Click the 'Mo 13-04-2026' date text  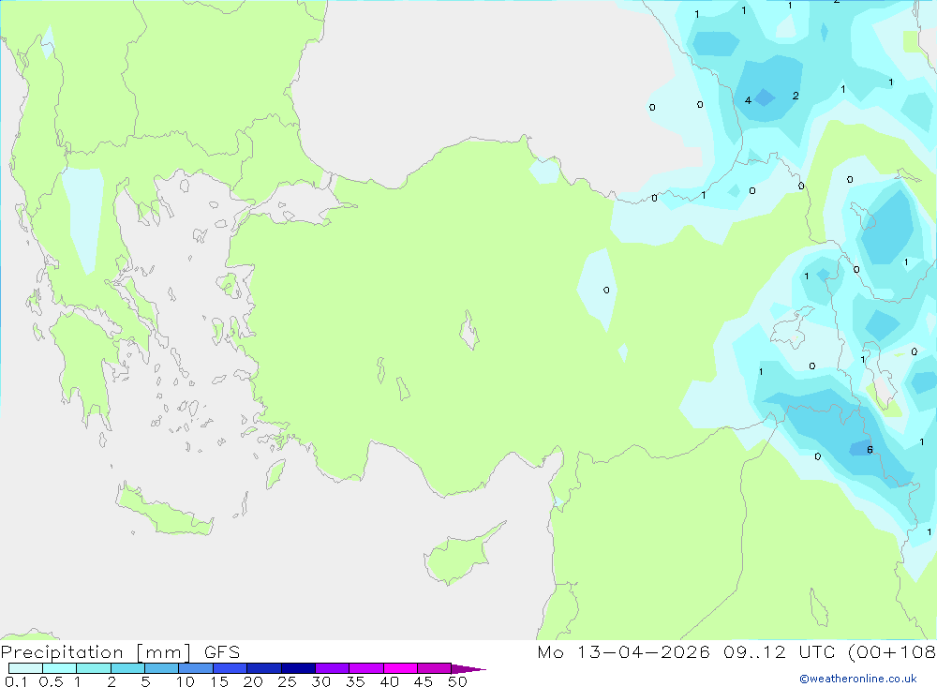pos(623,652)
